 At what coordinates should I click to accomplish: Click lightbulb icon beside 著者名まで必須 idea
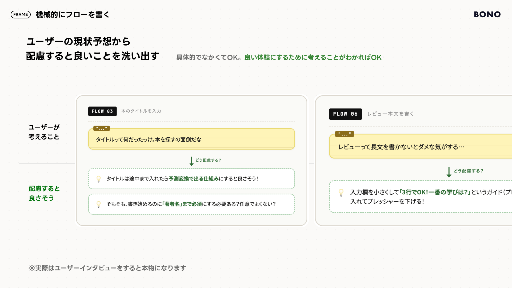pyautogui.click(x=99, y=205)
